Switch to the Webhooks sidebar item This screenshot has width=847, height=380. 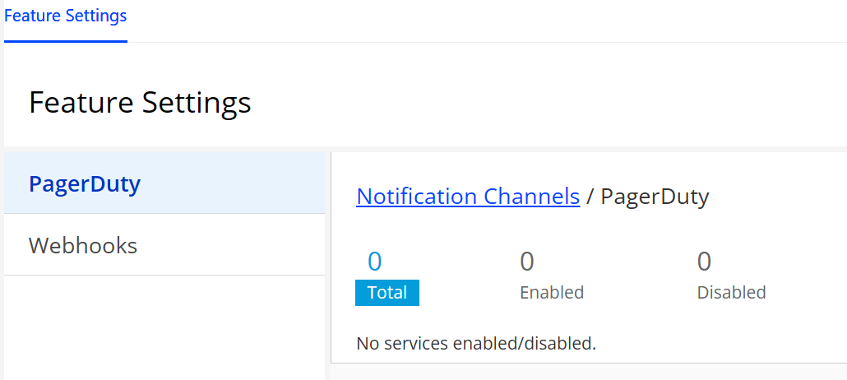(83, 245)
